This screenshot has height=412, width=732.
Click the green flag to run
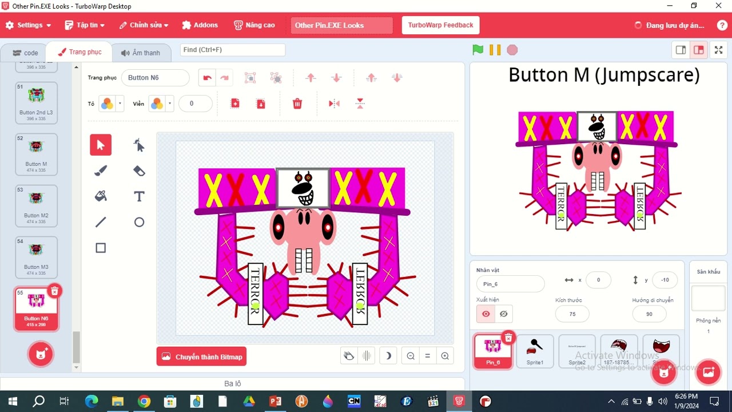[478, 50]
